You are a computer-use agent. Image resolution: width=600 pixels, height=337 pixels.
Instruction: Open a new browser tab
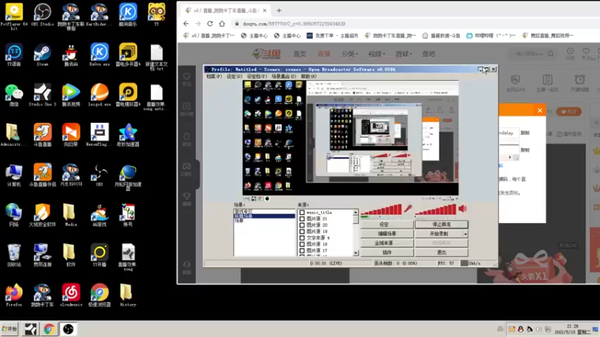pyautogui.click(x=278, y=10)
